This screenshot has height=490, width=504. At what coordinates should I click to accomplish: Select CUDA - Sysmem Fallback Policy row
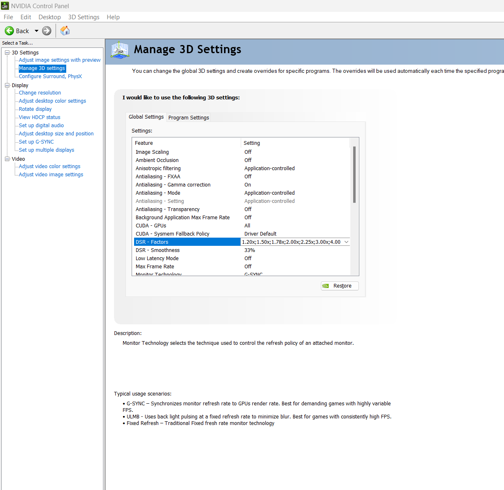click(242, 234)
